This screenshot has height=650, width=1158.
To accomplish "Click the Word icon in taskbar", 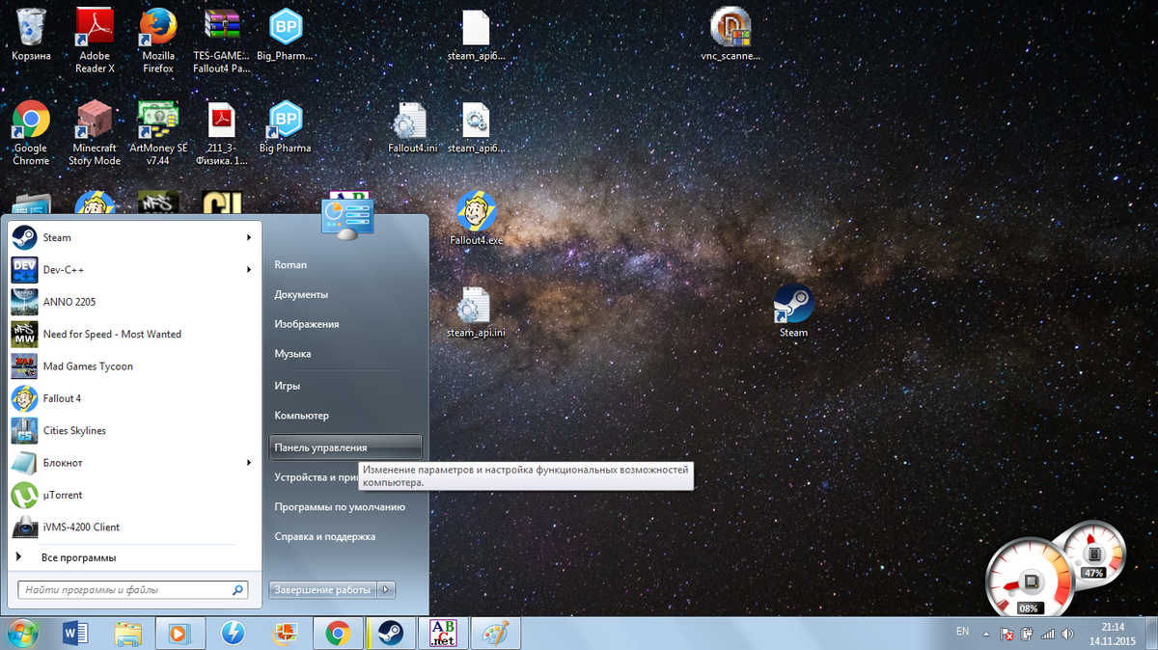I will coord(75,634).
